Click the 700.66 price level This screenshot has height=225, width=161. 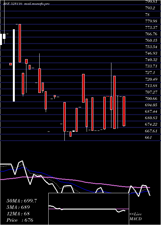click(152, 99)
